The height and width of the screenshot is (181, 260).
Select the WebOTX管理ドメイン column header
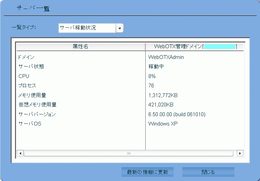pos(195,46)
